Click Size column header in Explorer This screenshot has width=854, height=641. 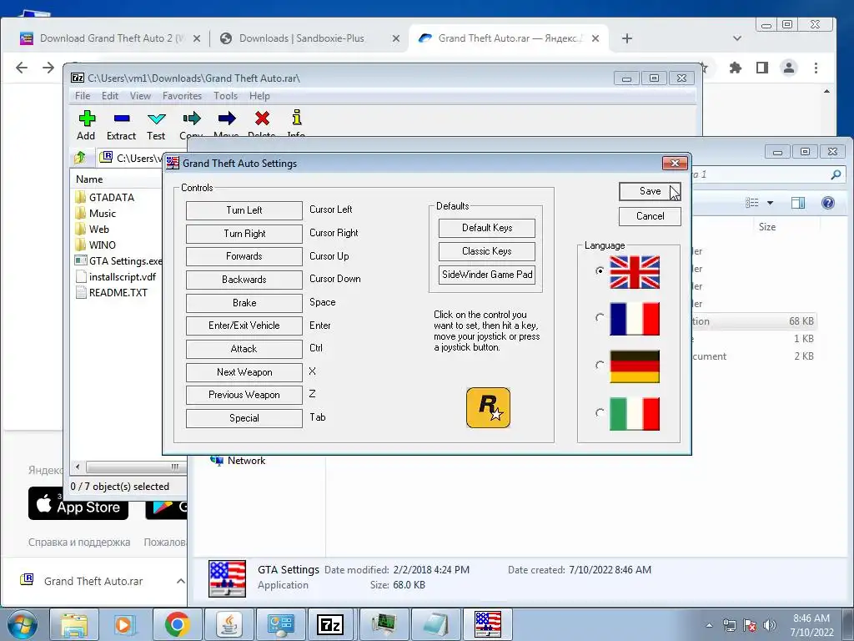tap(767, 227)
